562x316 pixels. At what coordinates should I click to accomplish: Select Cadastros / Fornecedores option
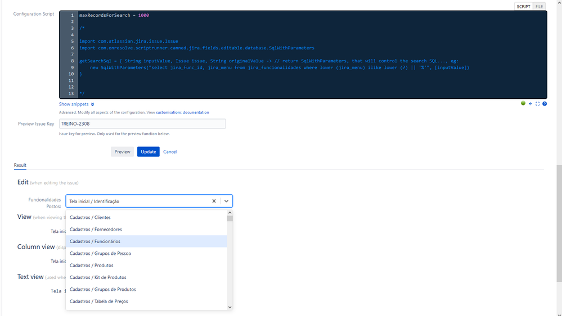coord(146,229)
